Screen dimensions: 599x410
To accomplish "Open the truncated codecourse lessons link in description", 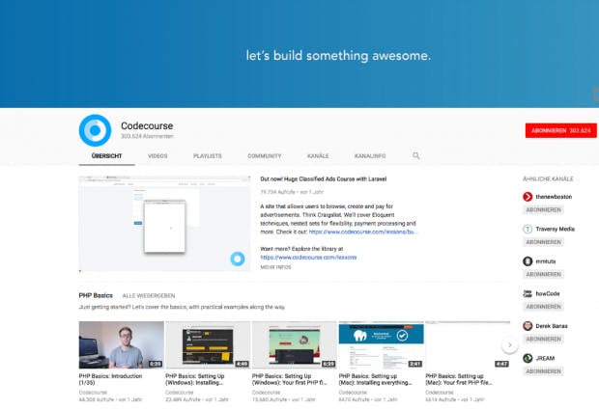I will point(363,232).
